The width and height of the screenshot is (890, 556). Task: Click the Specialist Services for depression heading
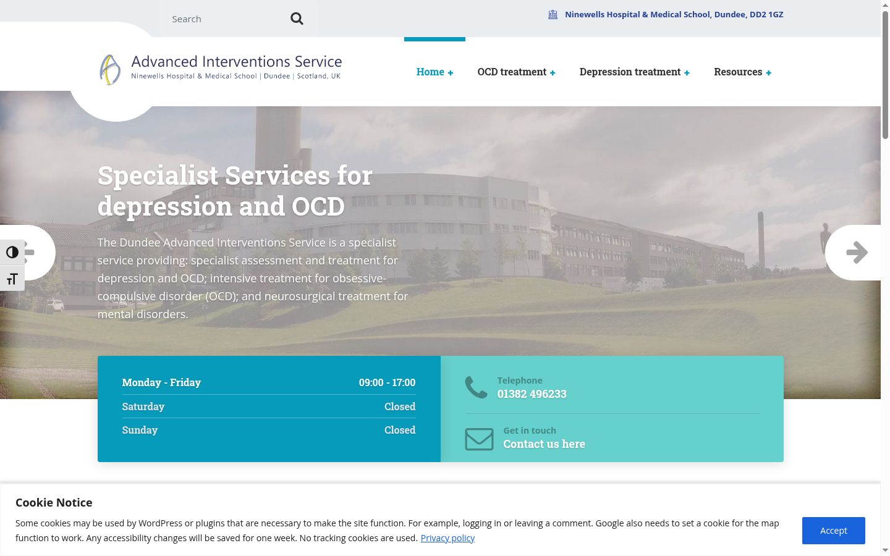tap(235, 191)
